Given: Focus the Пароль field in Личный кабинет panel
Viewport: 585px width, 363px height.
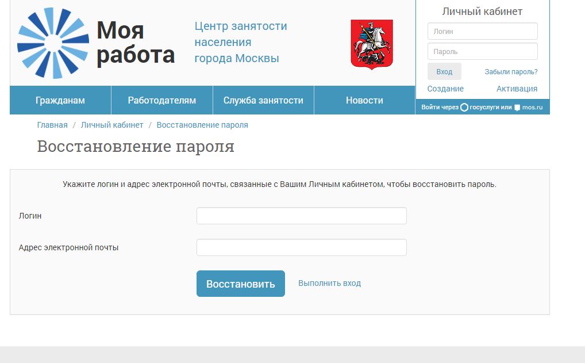Looking at the screenshot, I should [482, 51].
